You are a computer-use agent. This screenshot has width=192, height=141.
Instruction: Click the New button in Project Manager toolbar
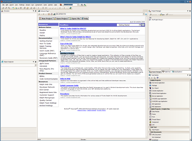coord(162,14)
